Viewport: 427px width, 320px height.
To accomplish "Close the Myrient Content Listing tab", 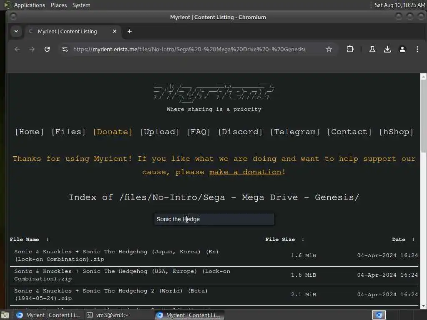I will point(115,31).
